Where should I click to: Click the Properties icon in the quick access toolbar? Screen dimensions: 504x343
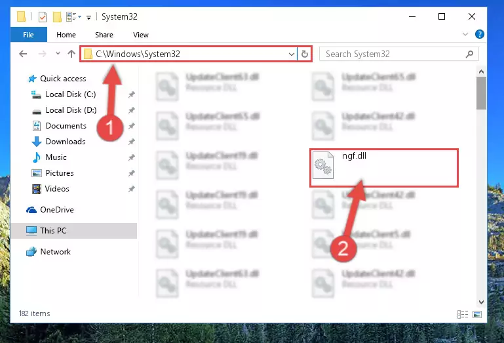click(x=43, y=17)
